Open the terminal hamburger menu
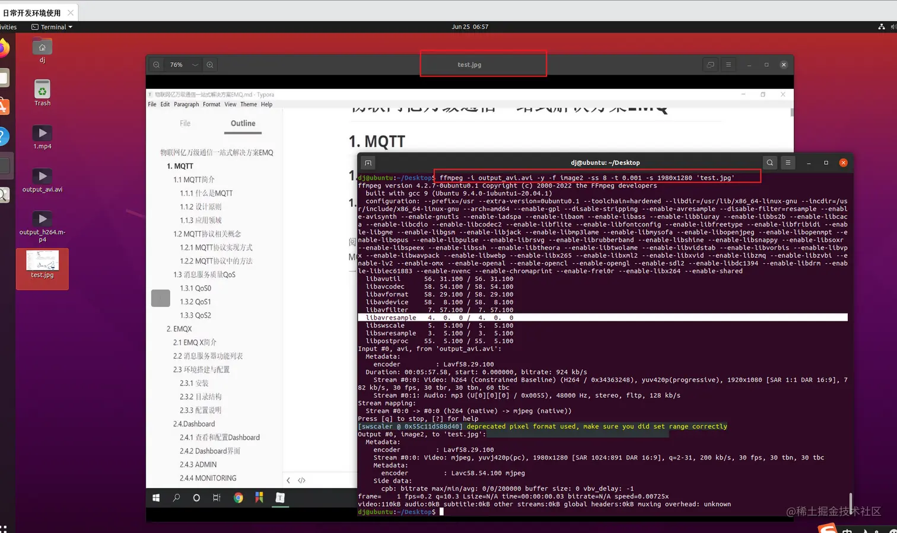Screen dimensions: 897x533 (x=788, y=162)
